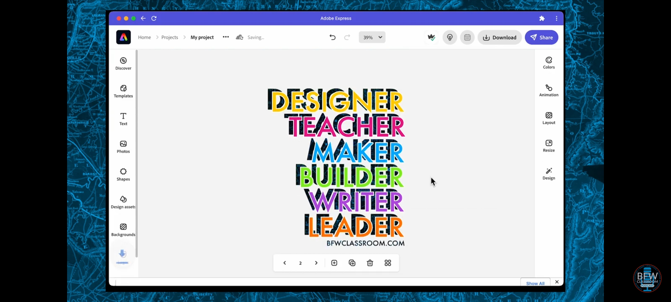This screenshot has width=671, height=302.
Task: Open the zoom level dropdown showing 39%
Action: point(372,37)
